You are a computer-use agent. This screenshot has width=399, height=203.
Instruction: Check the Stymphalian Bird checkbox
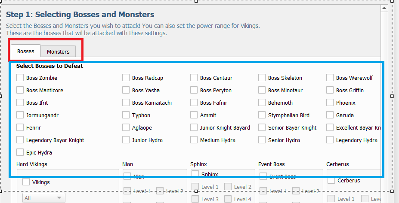[262, 115]
